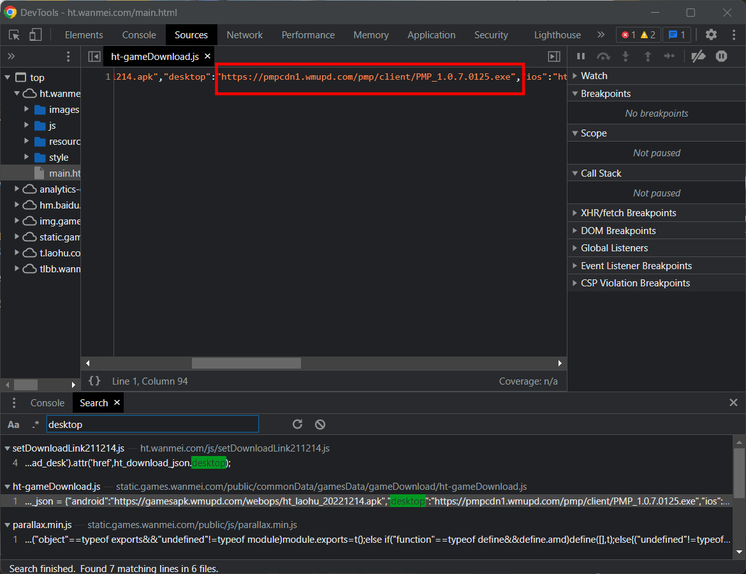Screen dimensions: 746x574
Task: Refresh the search results
Action: click(x=297, y=424)
